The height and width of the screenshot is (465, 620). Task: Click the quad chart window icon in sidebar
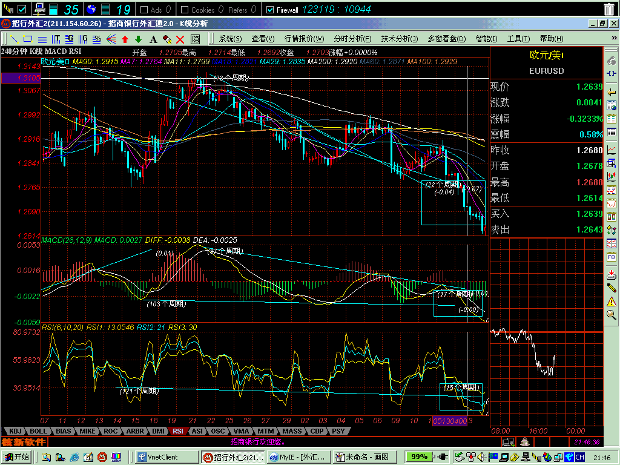pyautogui.click(x=612, y=243)
